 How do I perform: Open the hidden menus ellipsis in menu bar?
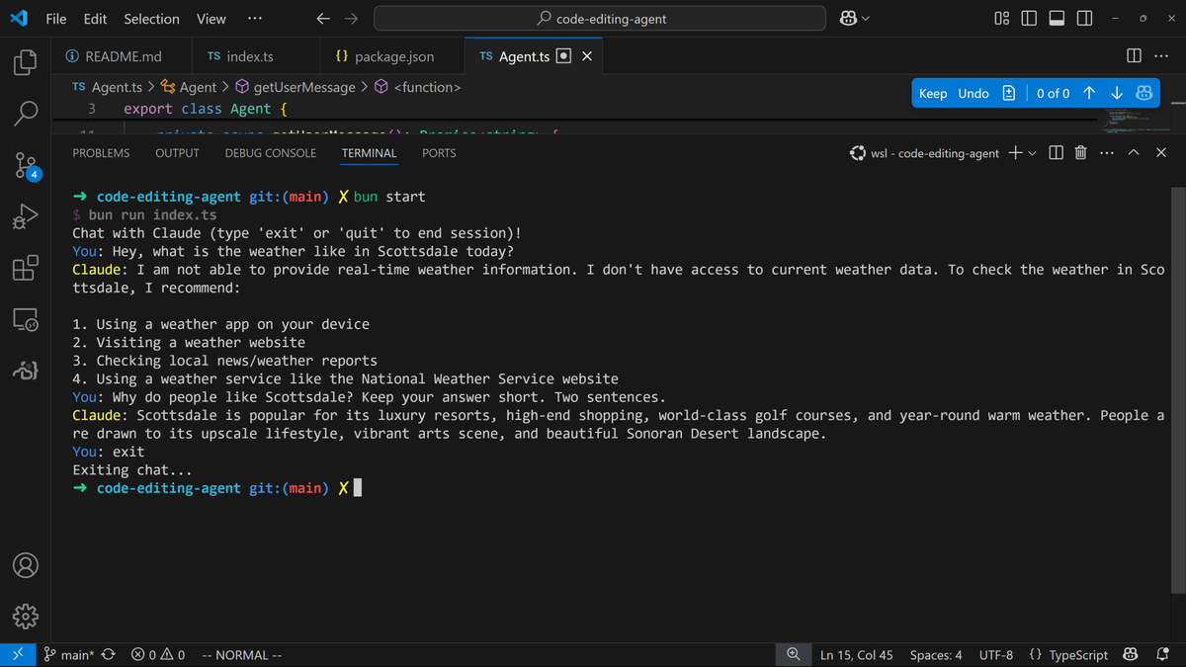coord(255,19)
